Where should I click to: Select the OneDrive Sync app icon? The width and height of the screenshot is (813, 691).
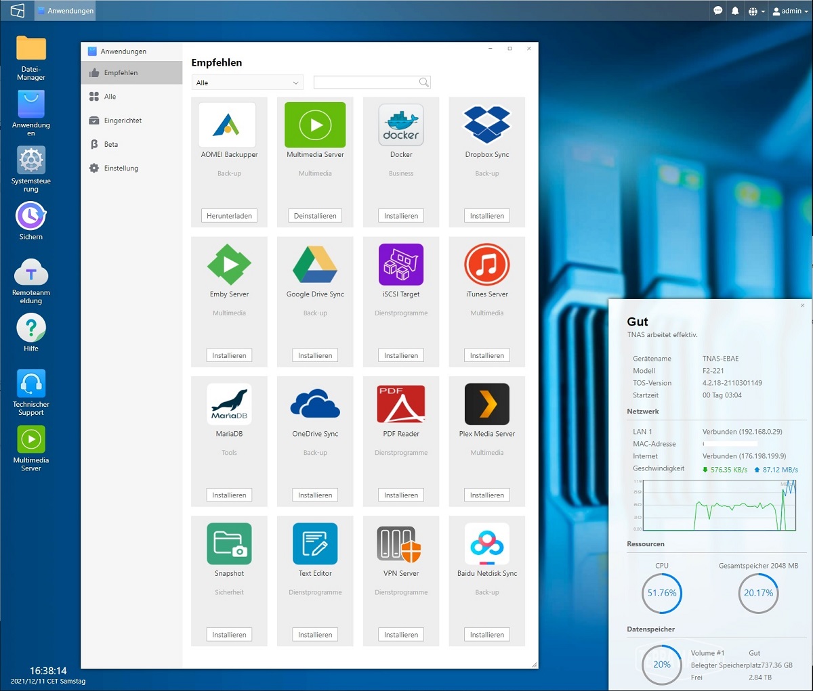[x=315, y=404]
